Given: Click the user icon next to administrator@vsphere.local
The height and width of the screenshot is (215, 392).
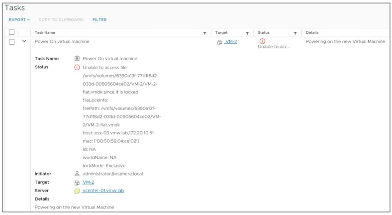Looking at the screenshot, I should 77,174.
